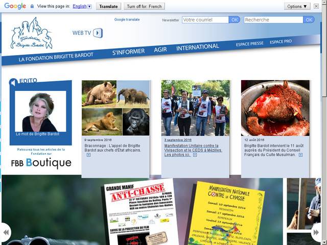The image size is (327, 245).
Task: Open the 12 août 2016 article image
Action: click(275, 108)
